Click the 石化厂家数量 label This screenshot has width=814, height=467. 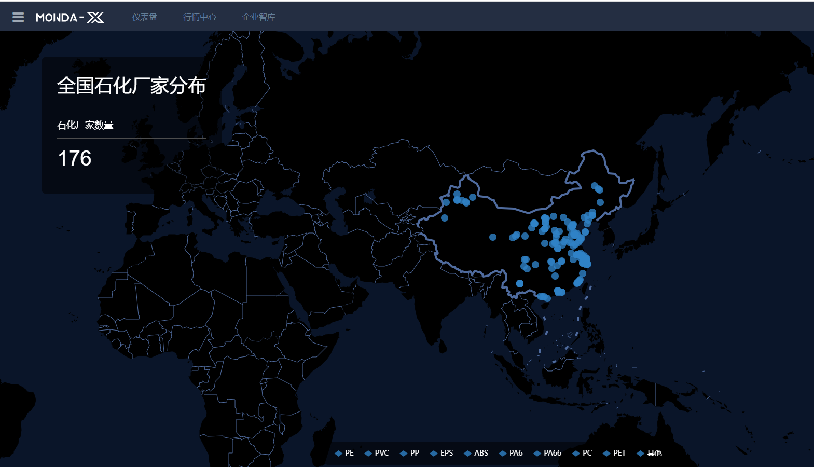click(85, 125)
